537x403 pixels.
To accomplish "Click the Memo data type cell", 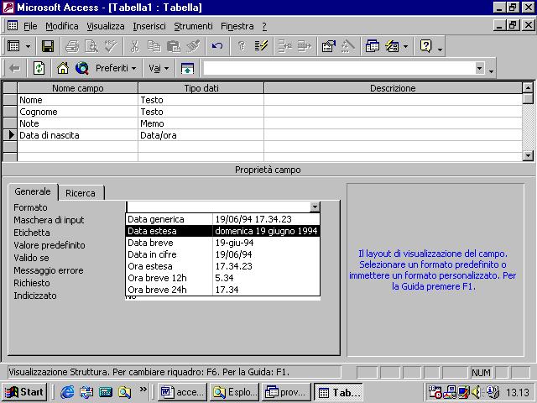I will (201, 123).
